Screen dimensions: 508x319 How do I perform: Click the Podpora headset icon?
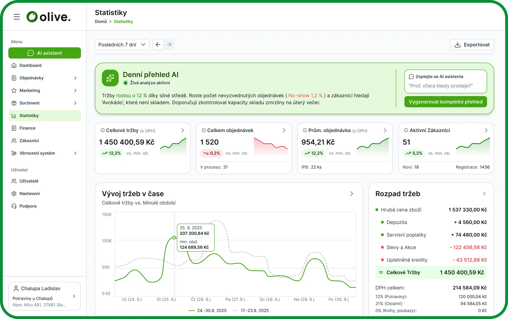pyautogui.click(x=14, y=206)
